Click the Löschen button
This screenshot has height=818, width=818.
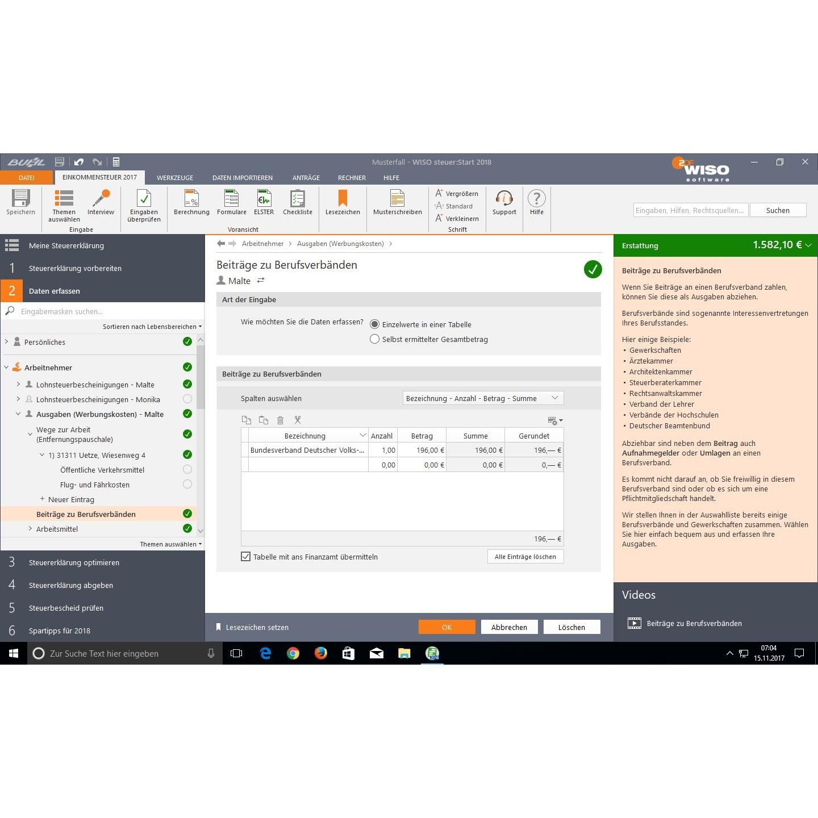[x=571, y=627]
